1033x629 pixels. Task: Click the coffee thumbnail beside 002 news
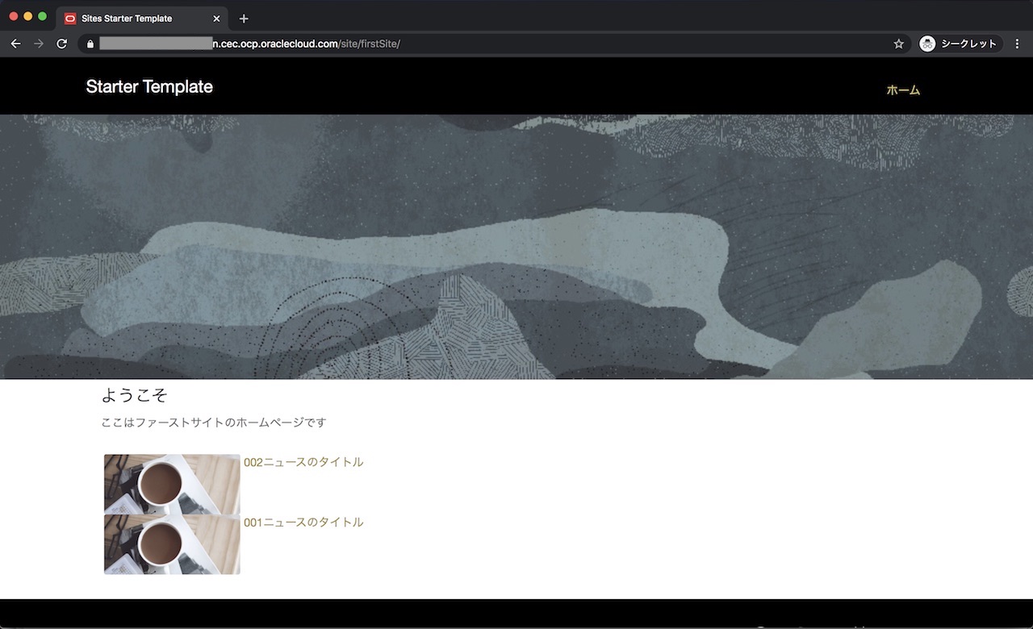click(172, 484)
